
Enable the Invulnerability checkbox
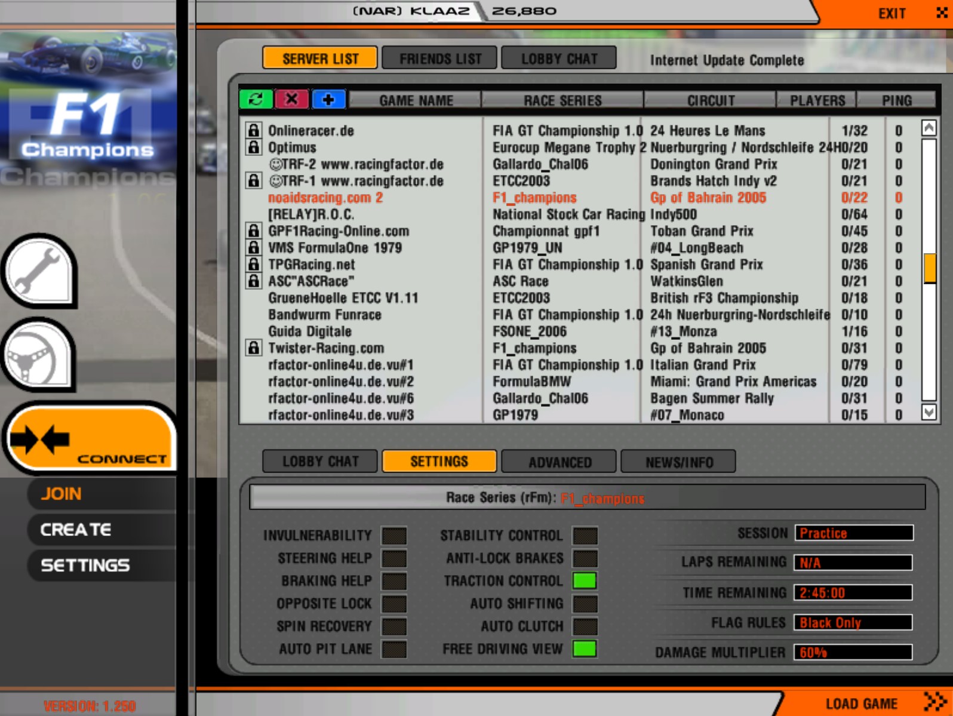(x=394, y=536)
